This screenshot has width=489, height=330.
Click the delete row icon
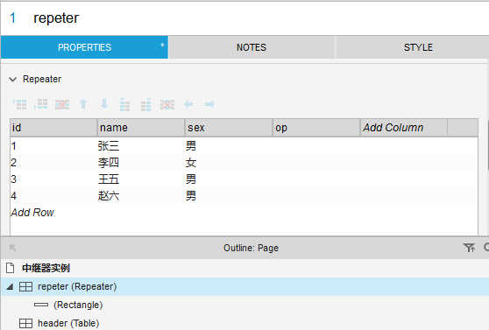tap(62, 104)
